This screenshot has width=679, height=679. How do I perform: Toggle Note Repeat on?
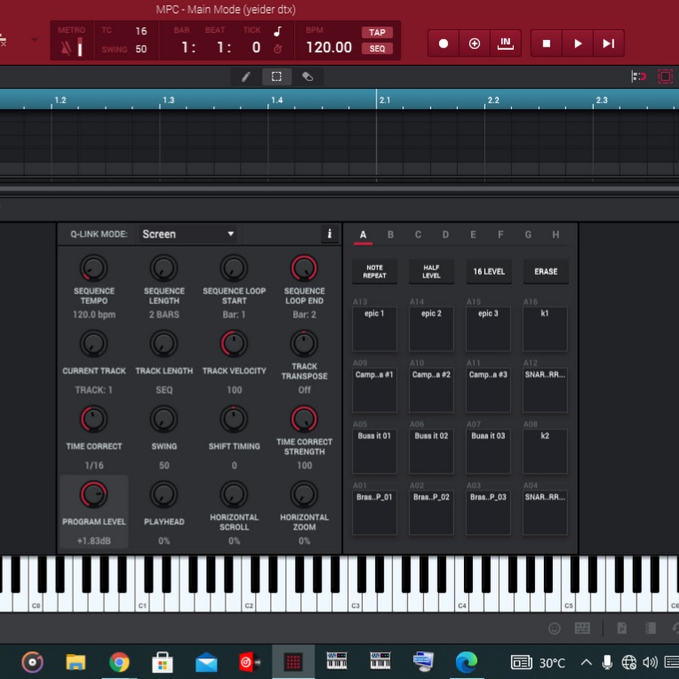pos(375,272)
